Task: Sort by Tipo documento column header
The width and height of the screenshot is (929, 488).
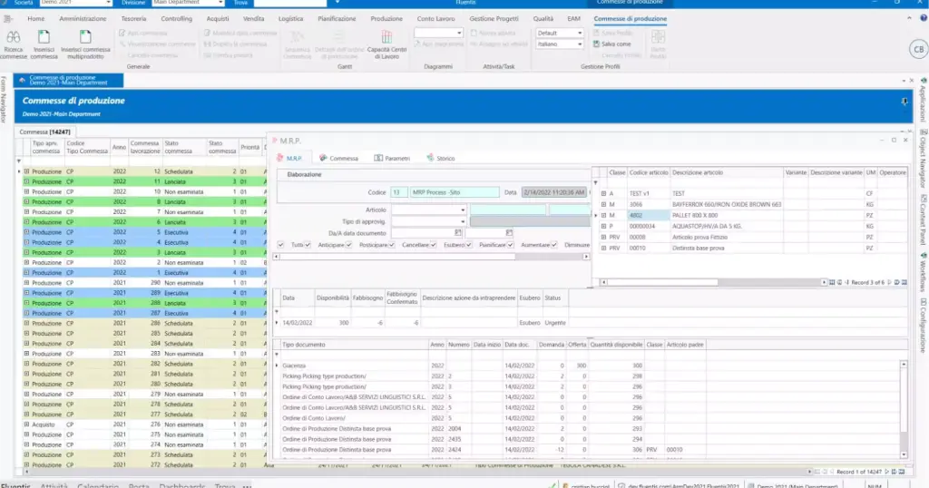Action: tap(354, 345)
